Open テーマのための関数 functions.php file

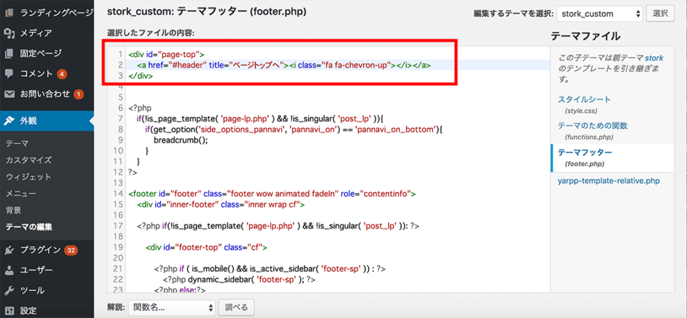pyautogui.click(x=592, y=125)
